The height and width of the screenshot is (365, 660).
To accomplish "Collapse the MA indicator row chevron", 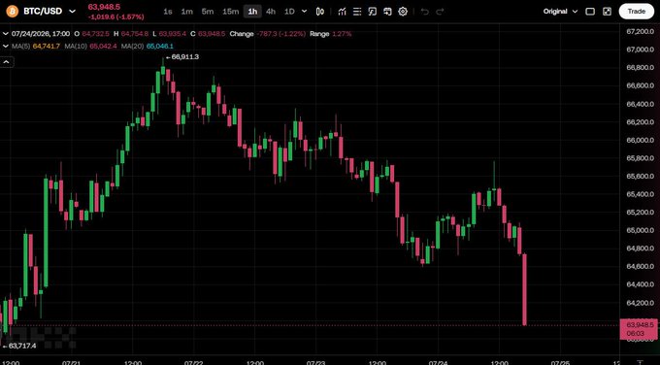I will click(x=6, y=46).
